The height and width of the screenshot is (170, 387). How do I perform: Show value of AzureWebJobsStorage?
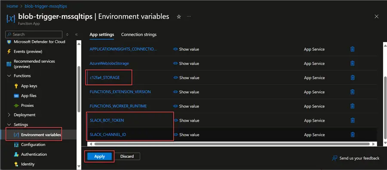[186, 64]
